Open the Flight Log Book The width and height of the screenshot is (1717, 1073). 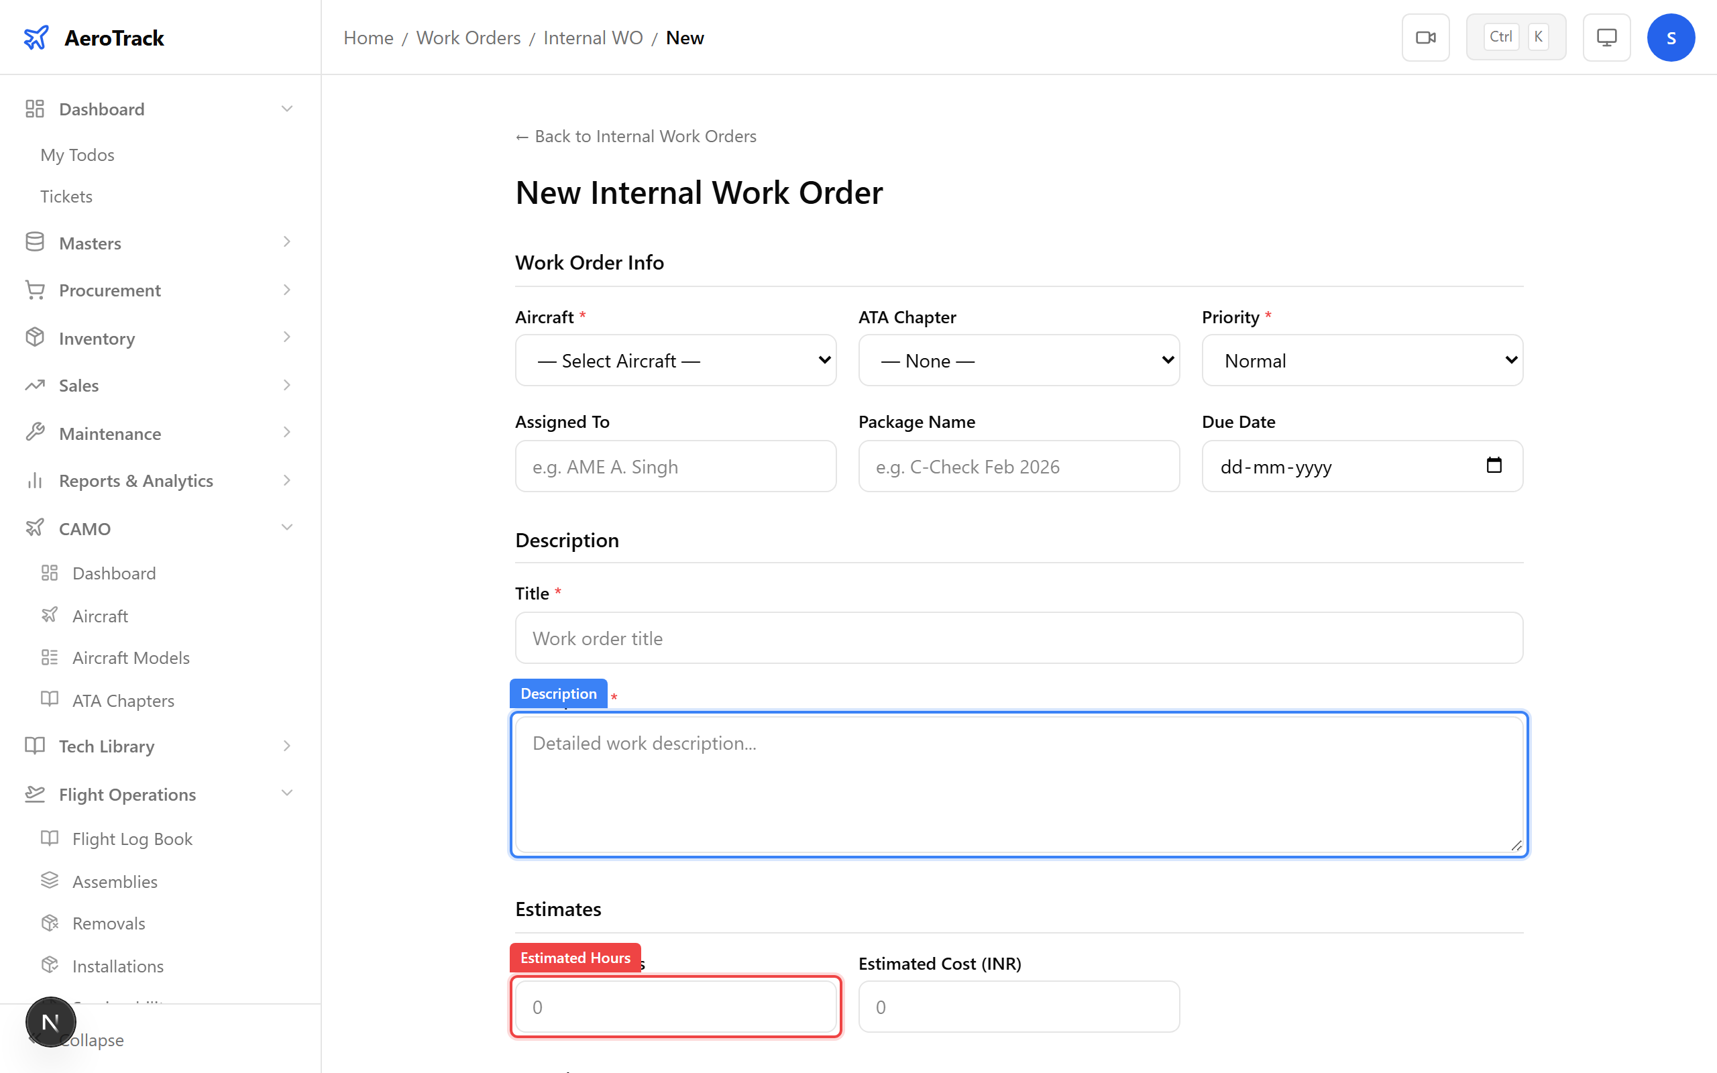point(131,838)
